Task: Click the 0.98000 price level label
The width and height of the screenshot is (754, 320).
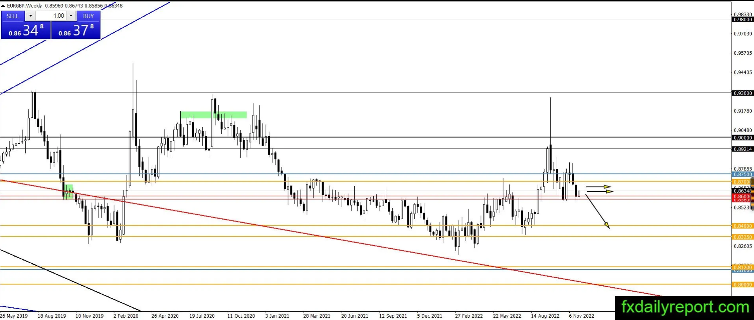Action: [743, 19]
